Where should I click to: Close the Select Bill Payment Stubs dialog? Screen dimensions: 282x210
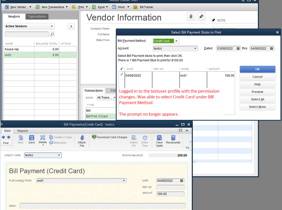point(277,32)
